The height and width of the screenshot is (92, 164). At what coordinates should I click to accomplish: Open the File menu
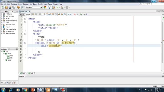(2, 4)
